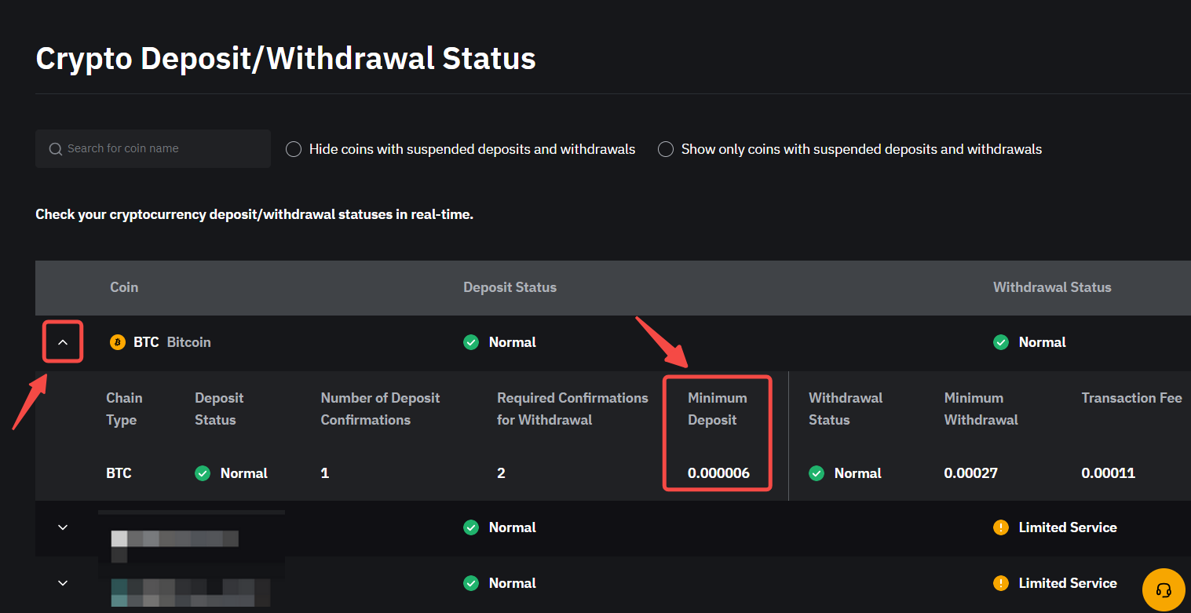Click the Deposit Status column header
1191x613 pixels.
coord(510,287)
